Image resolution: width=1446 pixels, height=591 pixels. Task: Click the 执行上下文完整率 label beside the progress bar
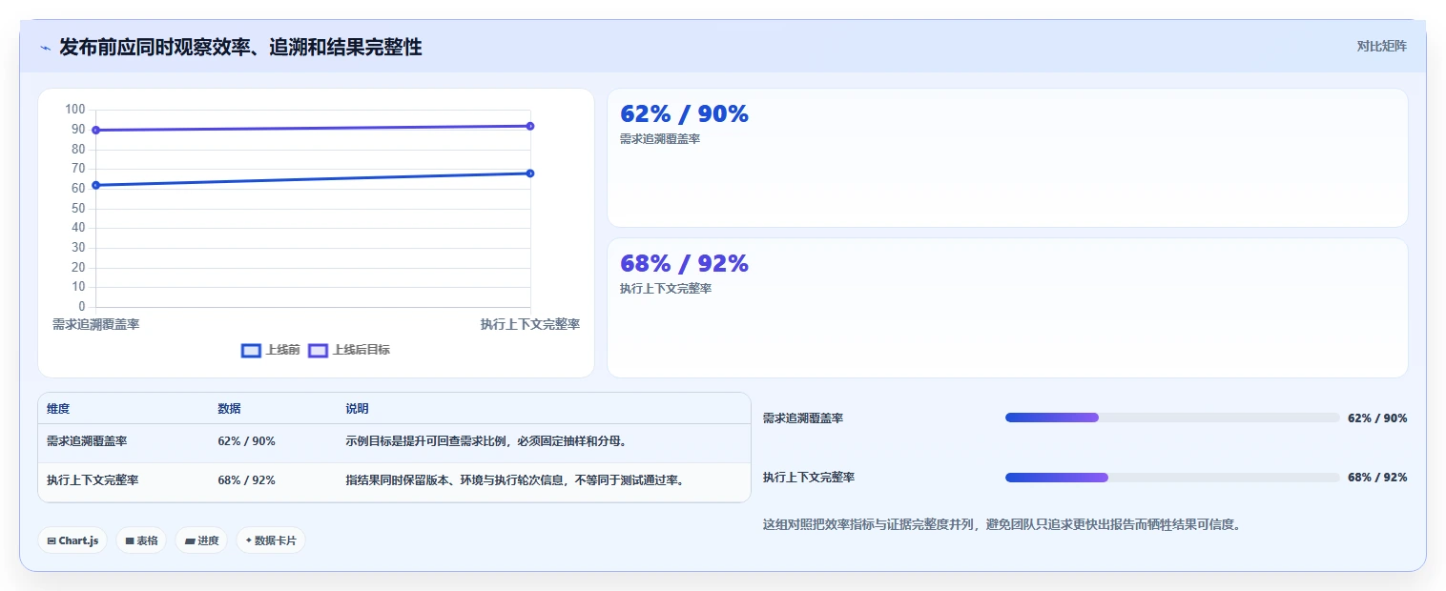[x=809, y=478]
